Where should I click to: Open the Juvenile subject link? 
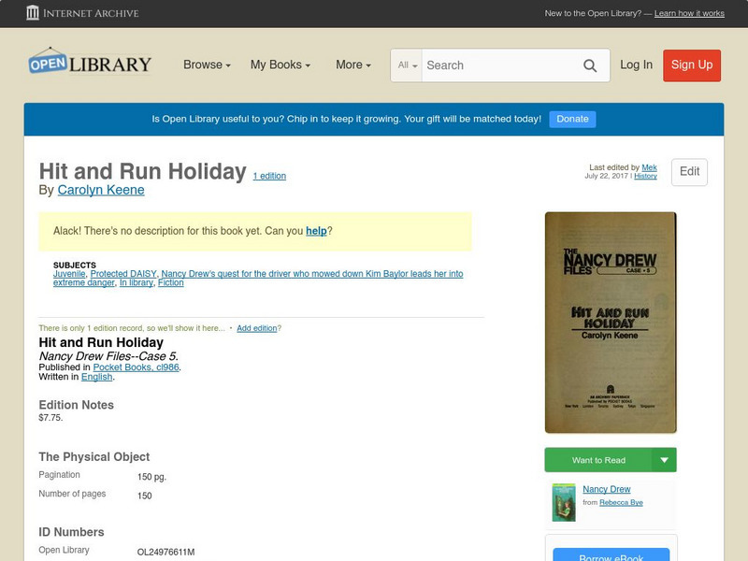click(x=69, y=274)
